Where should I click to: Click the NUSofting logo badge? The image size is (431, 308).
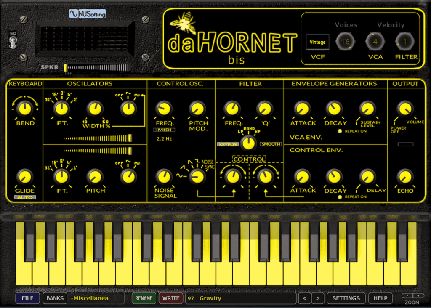pyautogui.click(x=88, y=13)
